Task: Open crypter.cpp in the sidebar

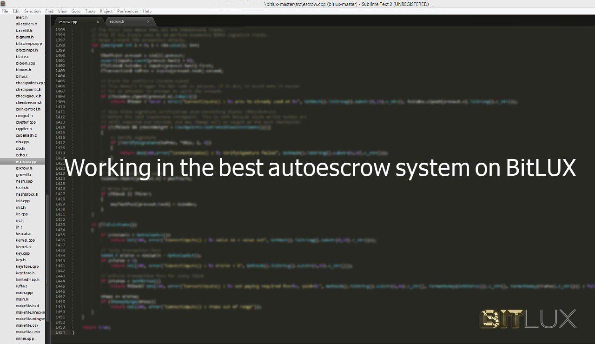Action: point(26,122)
